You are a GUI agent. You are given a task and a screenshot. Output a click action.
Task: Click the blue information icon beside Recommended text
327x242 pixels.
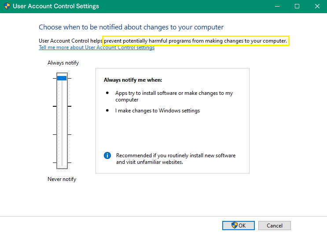pos(107,155)
